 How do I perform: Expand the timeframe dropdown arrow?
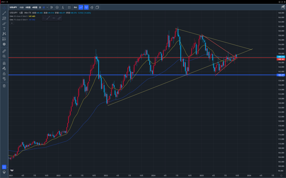[47, 7]
